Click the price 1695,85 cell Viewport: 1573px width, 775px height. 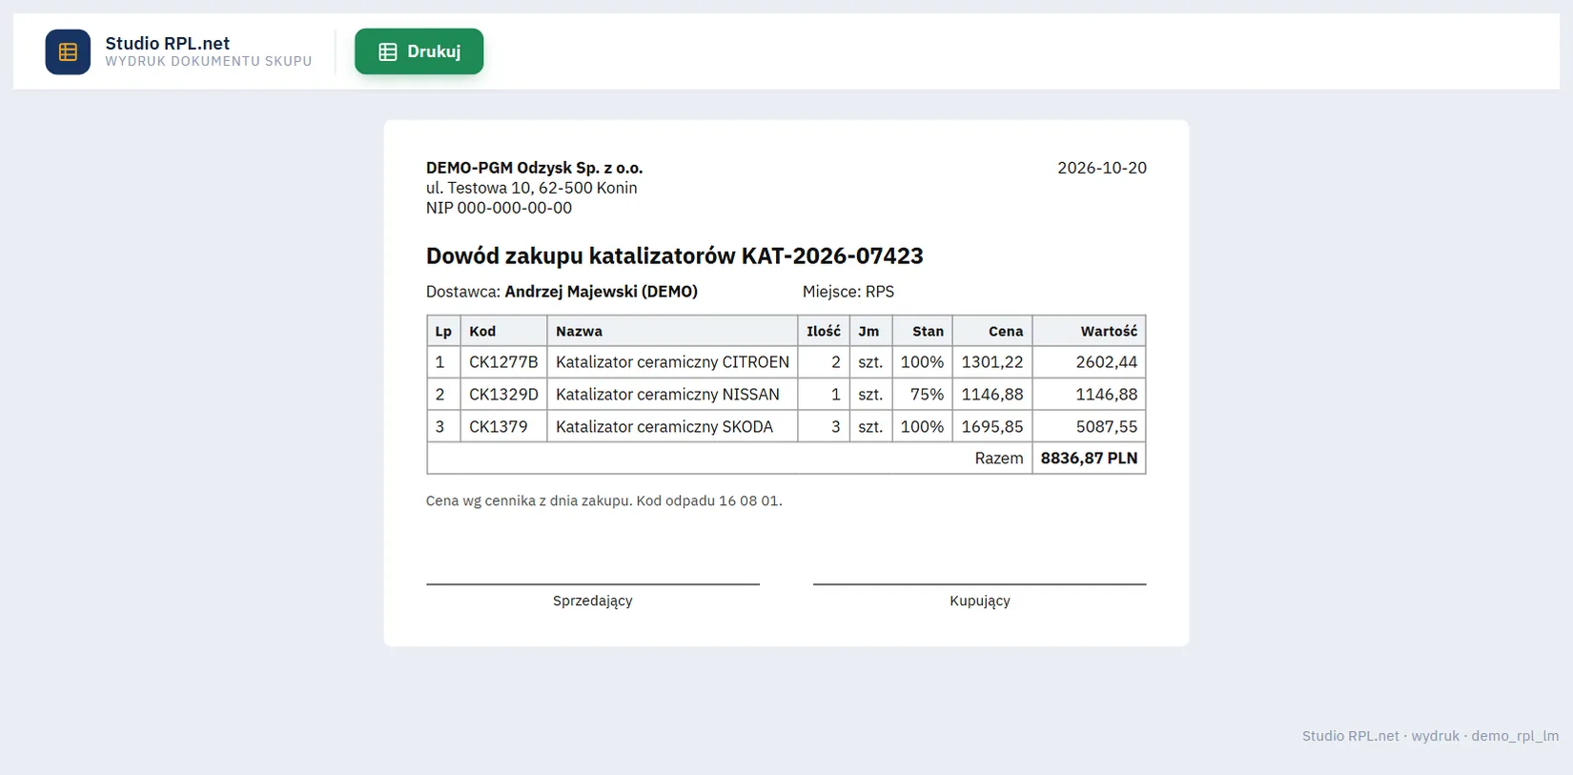pos(992,427)
